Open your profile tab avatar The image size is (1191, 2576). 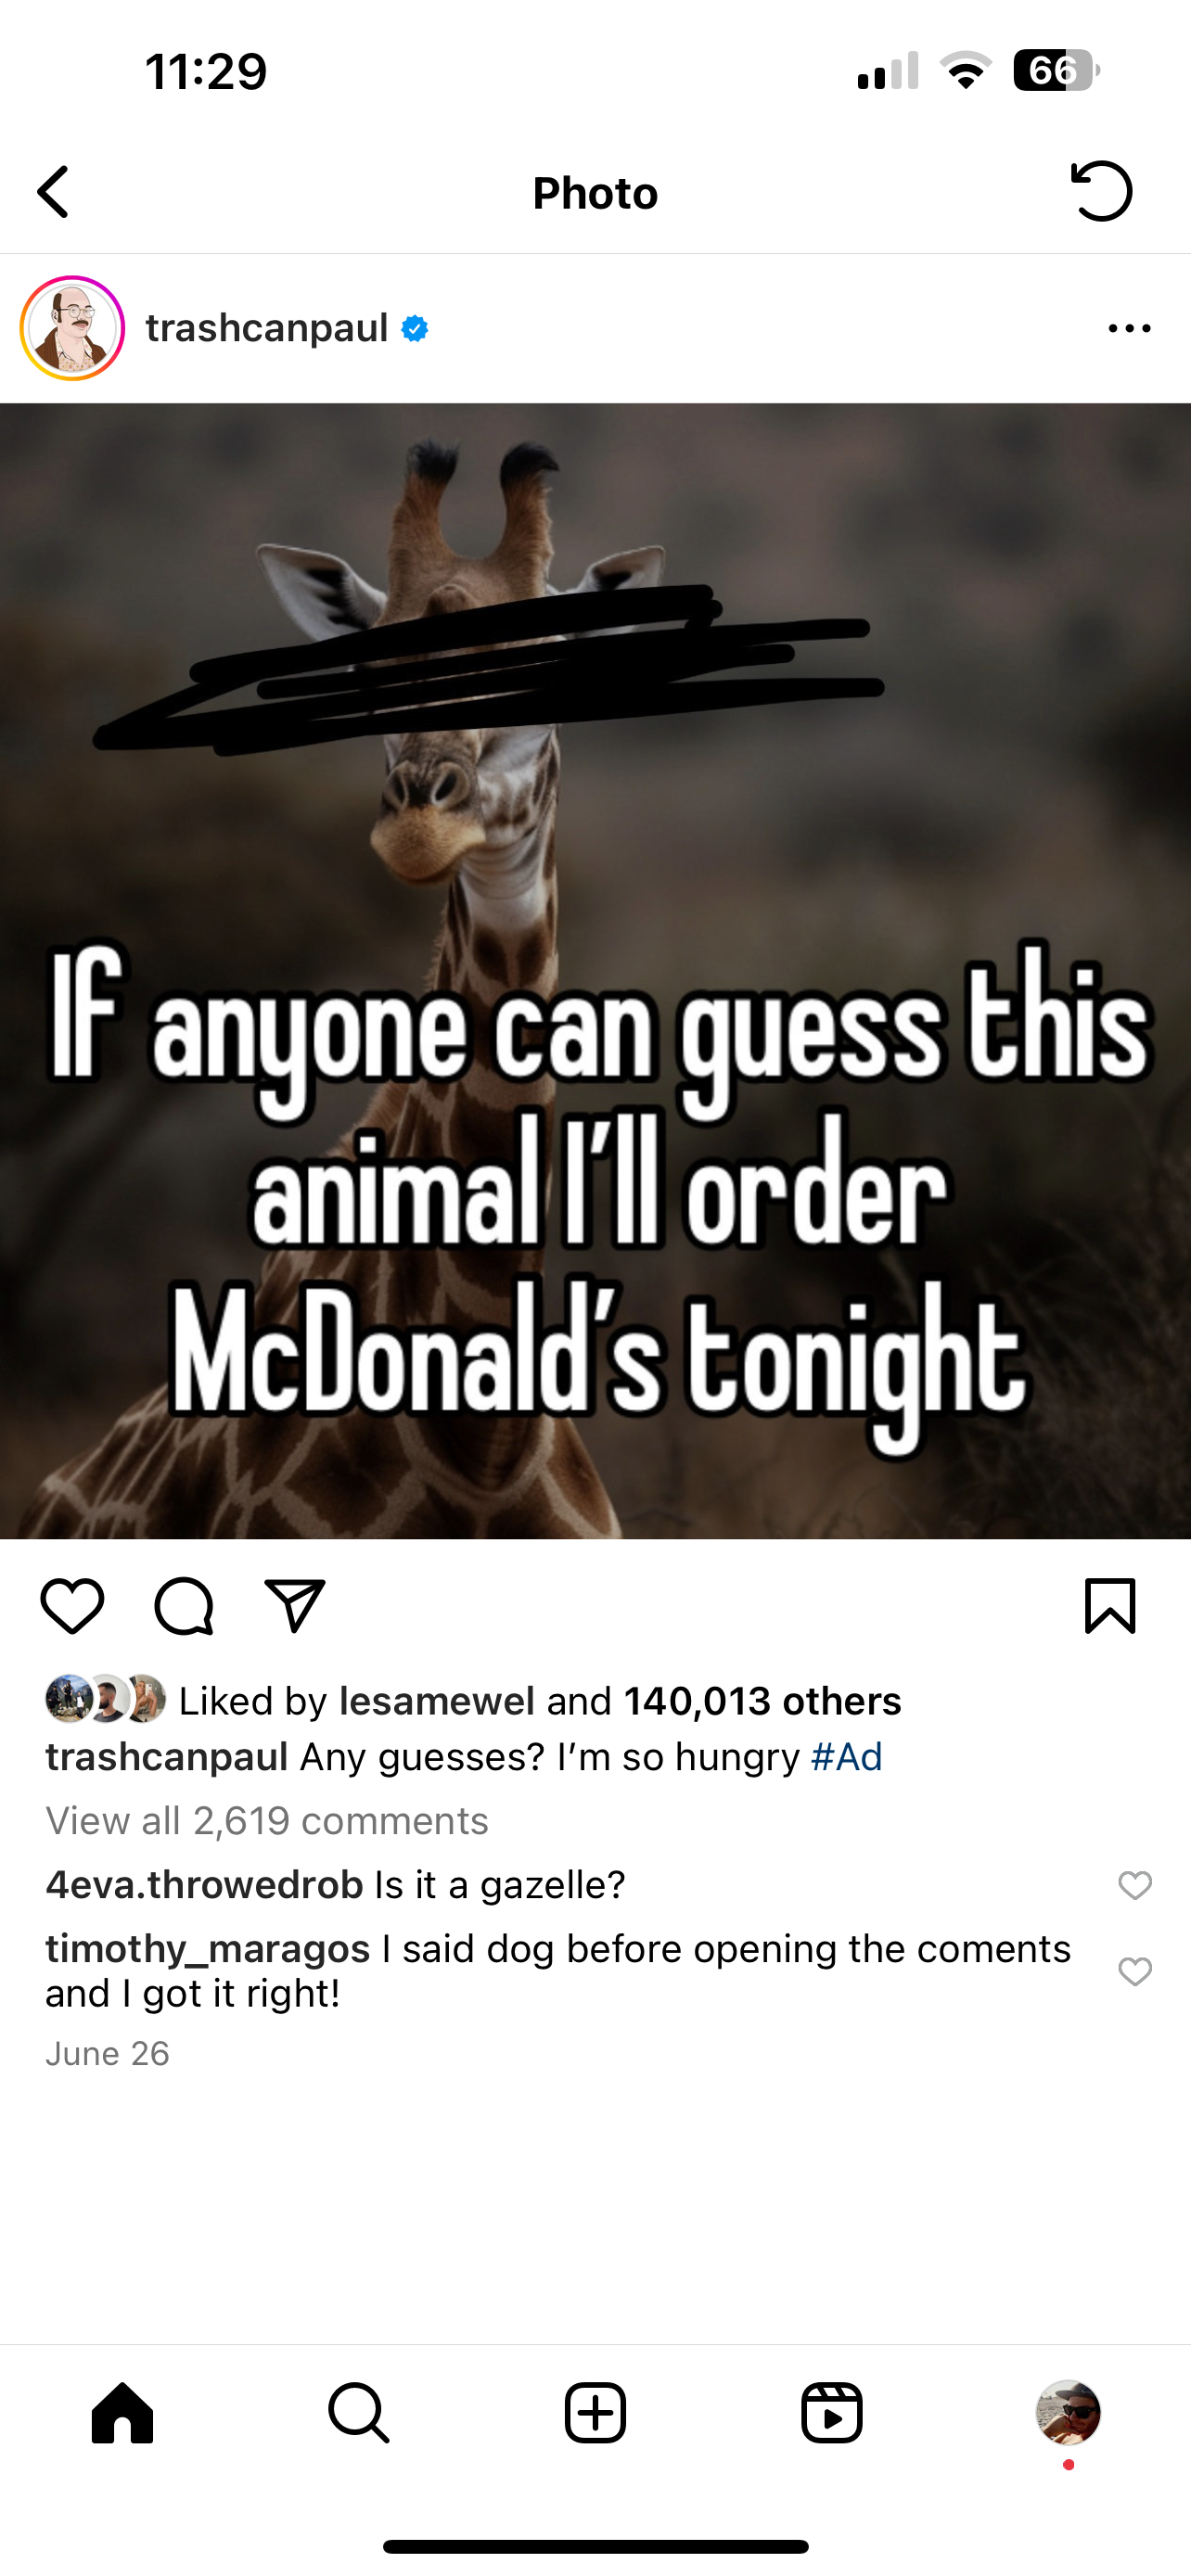[1068, 2412]
